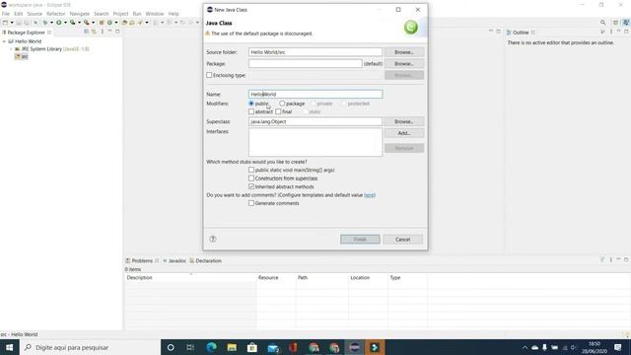Screen dimensions: 631x355
Task: Select the Java perspective icon
Action: click(x=626, y=23)
